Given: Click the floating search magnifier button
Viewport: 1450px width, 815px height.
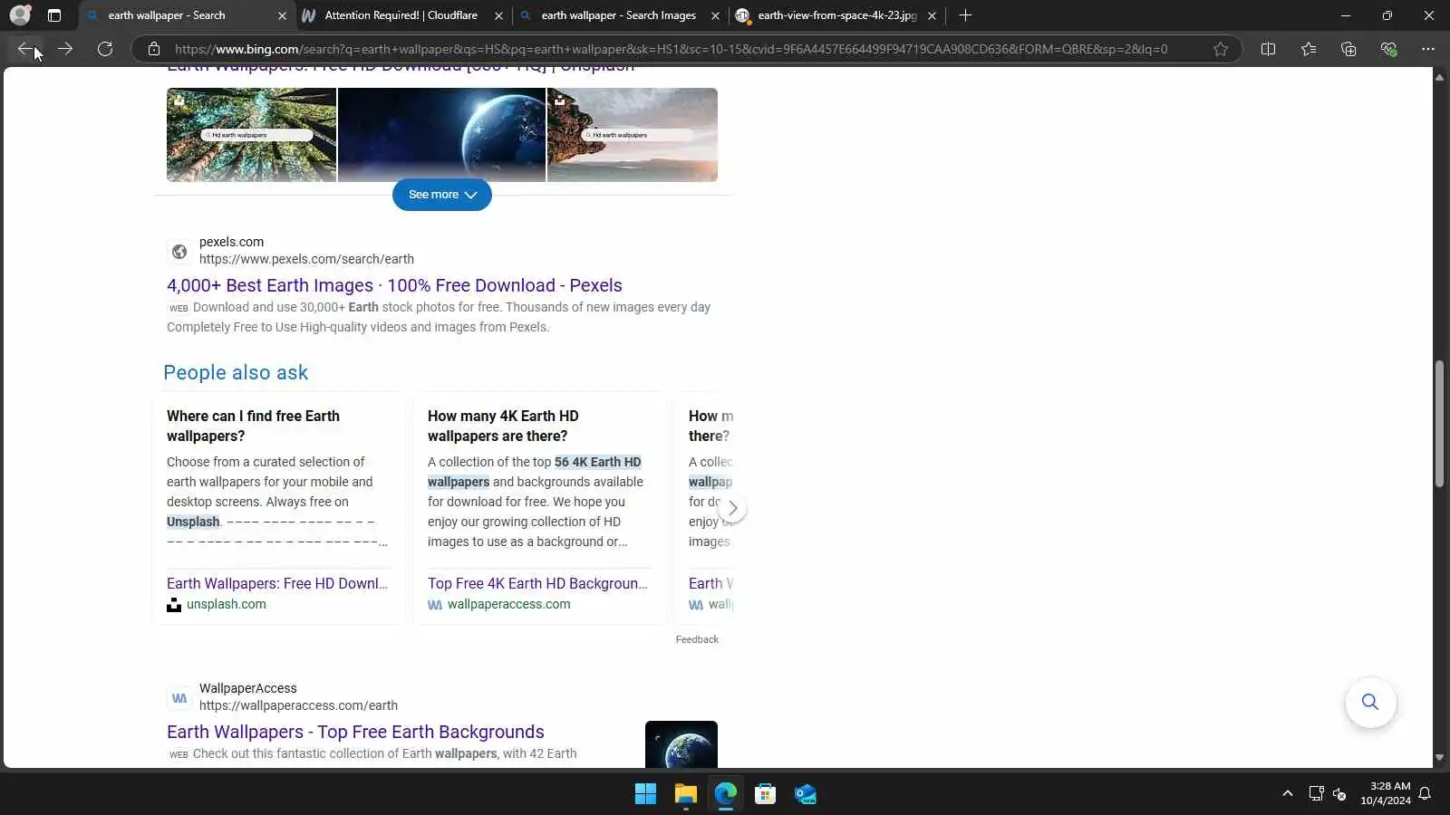Looking at the screenshot, I should [1370, 702].
